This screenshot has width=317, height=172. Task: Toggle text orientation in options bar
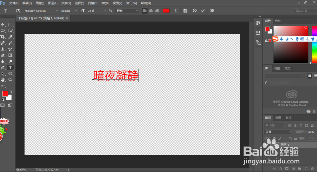[x=18, y=11]
